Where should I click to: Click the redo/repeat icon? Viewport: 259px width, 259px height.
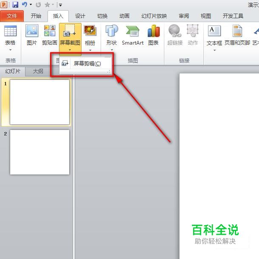coord(38,5)
